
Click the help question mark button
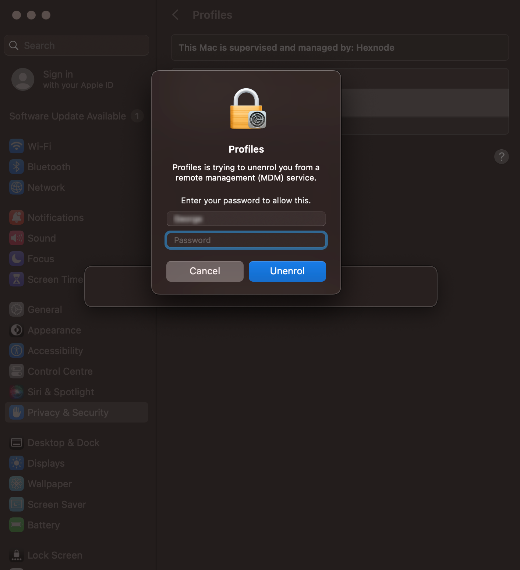click(x=502, y=157)
